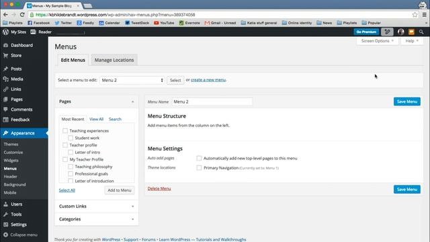This screenshot has width=430, height=242.
Task: Check the My Teacher Profile page
Action: click(65, 159)
